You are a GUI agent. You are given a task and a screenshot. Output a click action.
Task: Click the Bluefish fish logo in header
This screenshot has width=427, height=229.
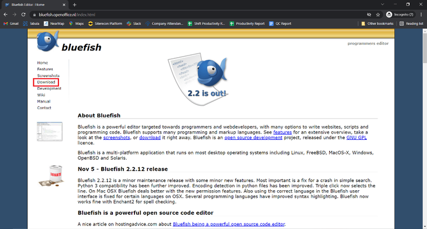pos(48,41)
